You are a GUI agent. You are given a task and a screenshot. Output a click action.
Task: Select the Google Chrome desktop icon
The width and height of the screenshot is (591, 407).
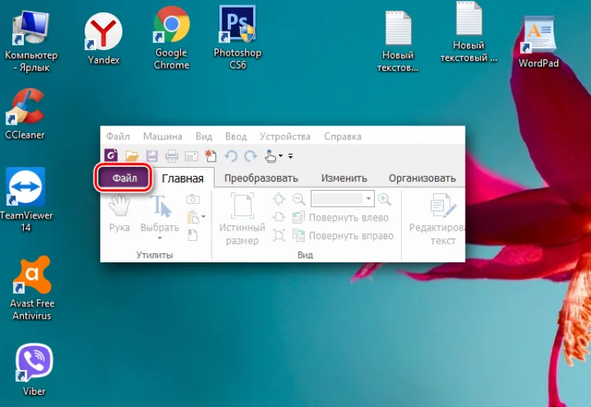pos(172,38)
